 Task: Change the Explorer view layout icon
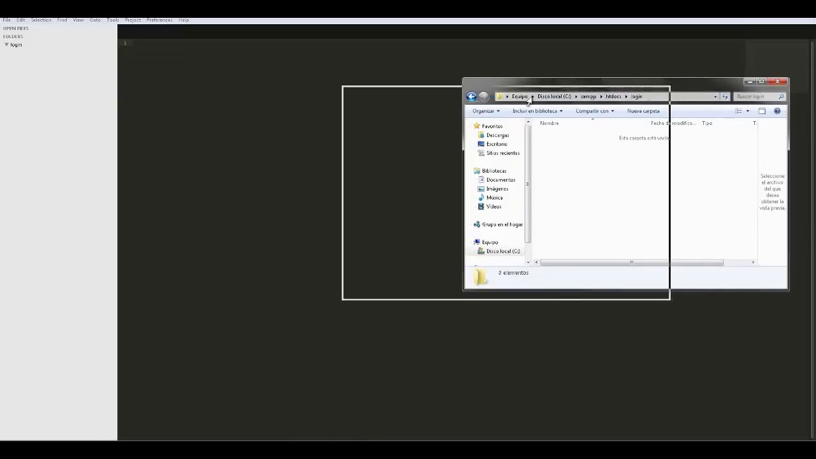pos(738,111)
